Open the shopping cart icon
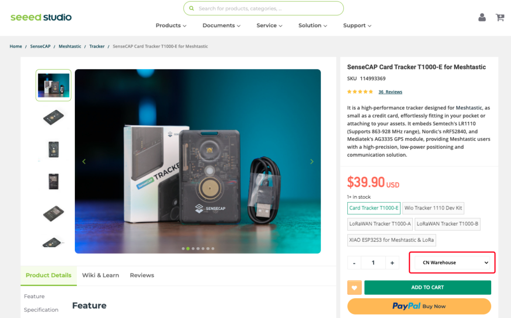This screenshot has height=318, width=511. pyautogui.click(x=500, y=17)
